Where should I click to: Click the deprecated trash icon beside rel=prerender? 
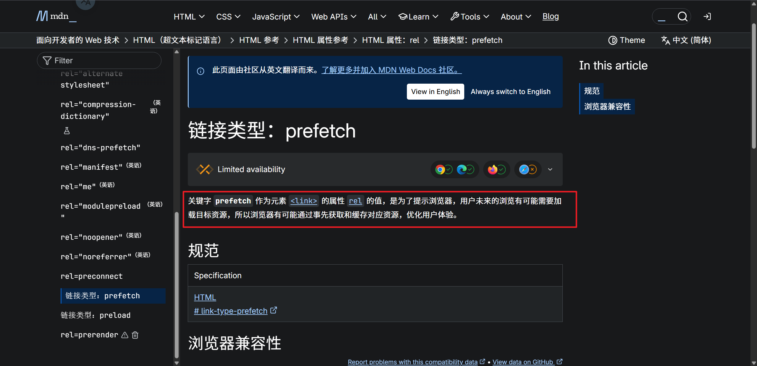pos(135,335)
